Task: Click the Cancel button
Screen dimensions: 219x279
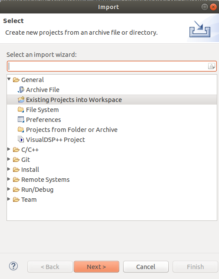Action: point(146,266)
